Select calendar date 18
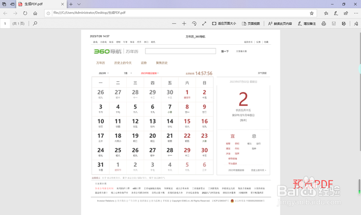This screenshot has height=215, width=361. [x=118, y=138]
